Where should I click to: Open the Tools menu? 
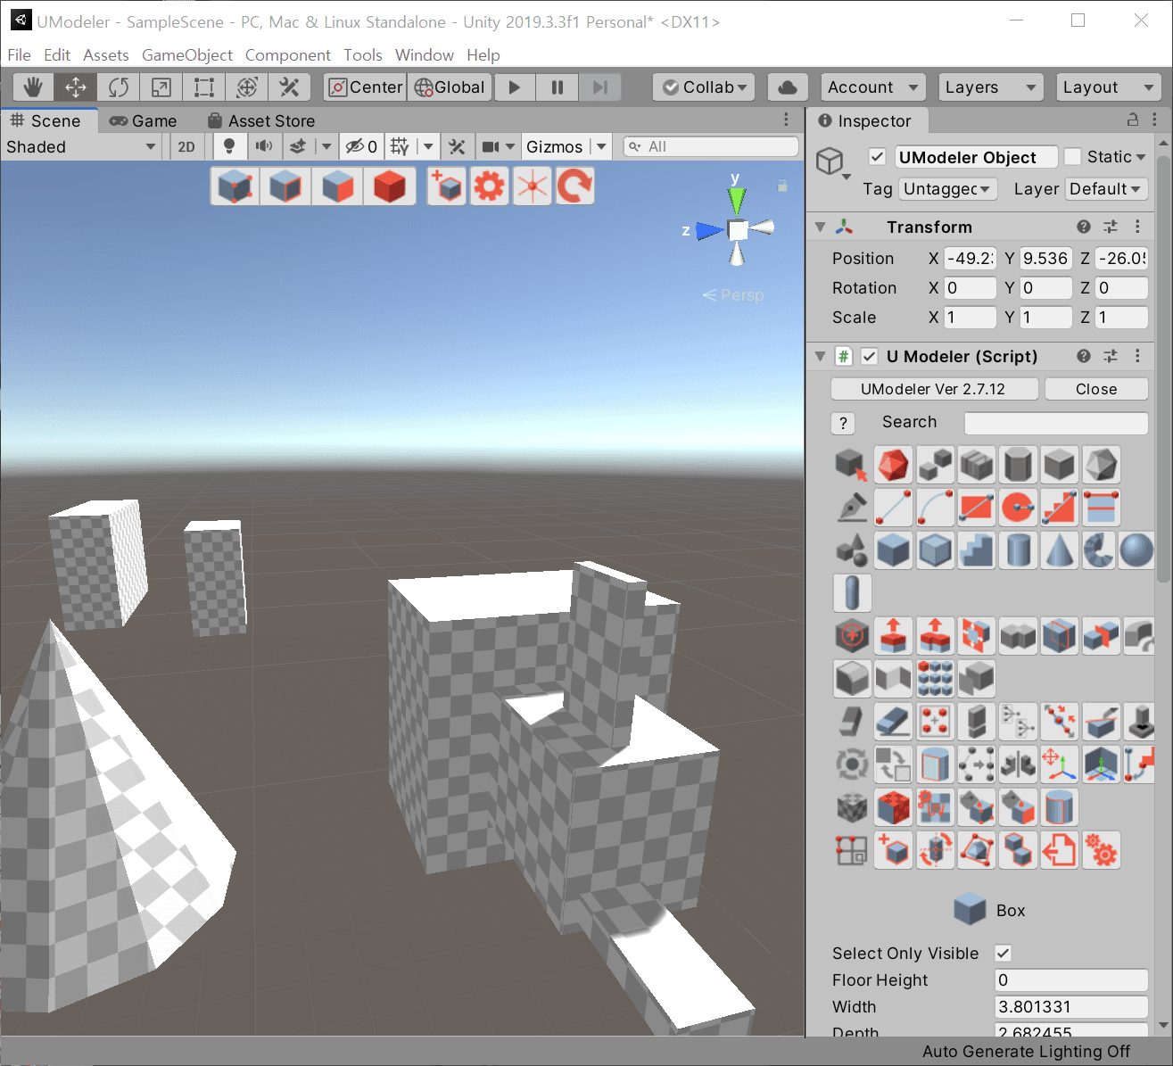coord(363,55)
